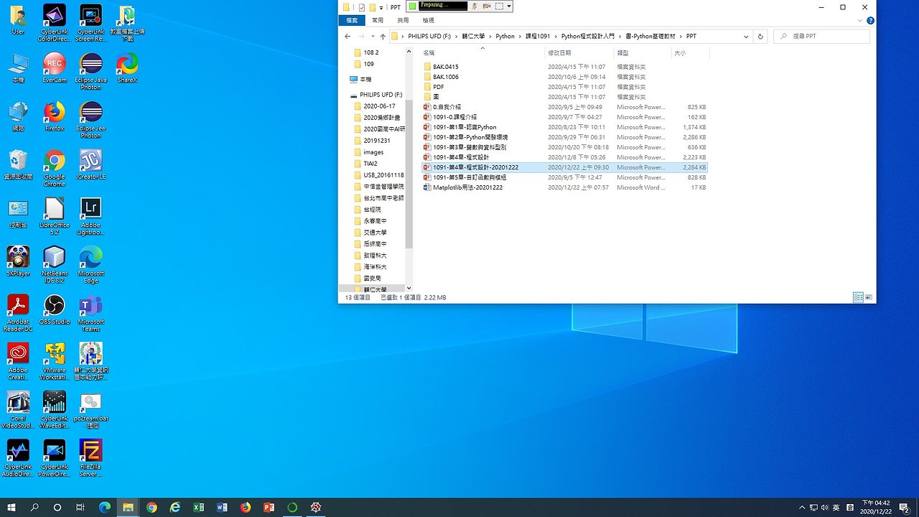Open the JCreator LE desktop icon

(90, 164)
